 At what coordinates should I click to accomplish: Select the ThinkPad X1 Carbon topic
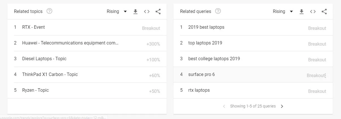(50, 75)
